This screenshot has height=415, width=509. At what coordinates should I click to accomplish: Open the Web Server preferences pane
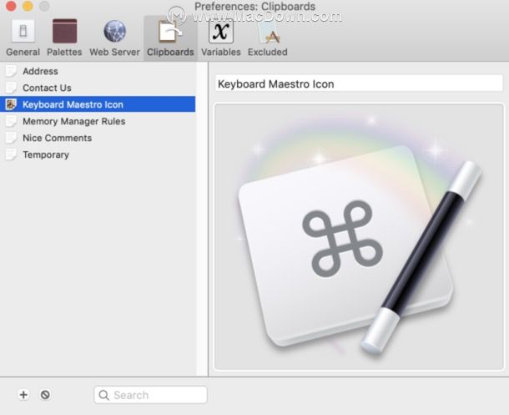114,38
